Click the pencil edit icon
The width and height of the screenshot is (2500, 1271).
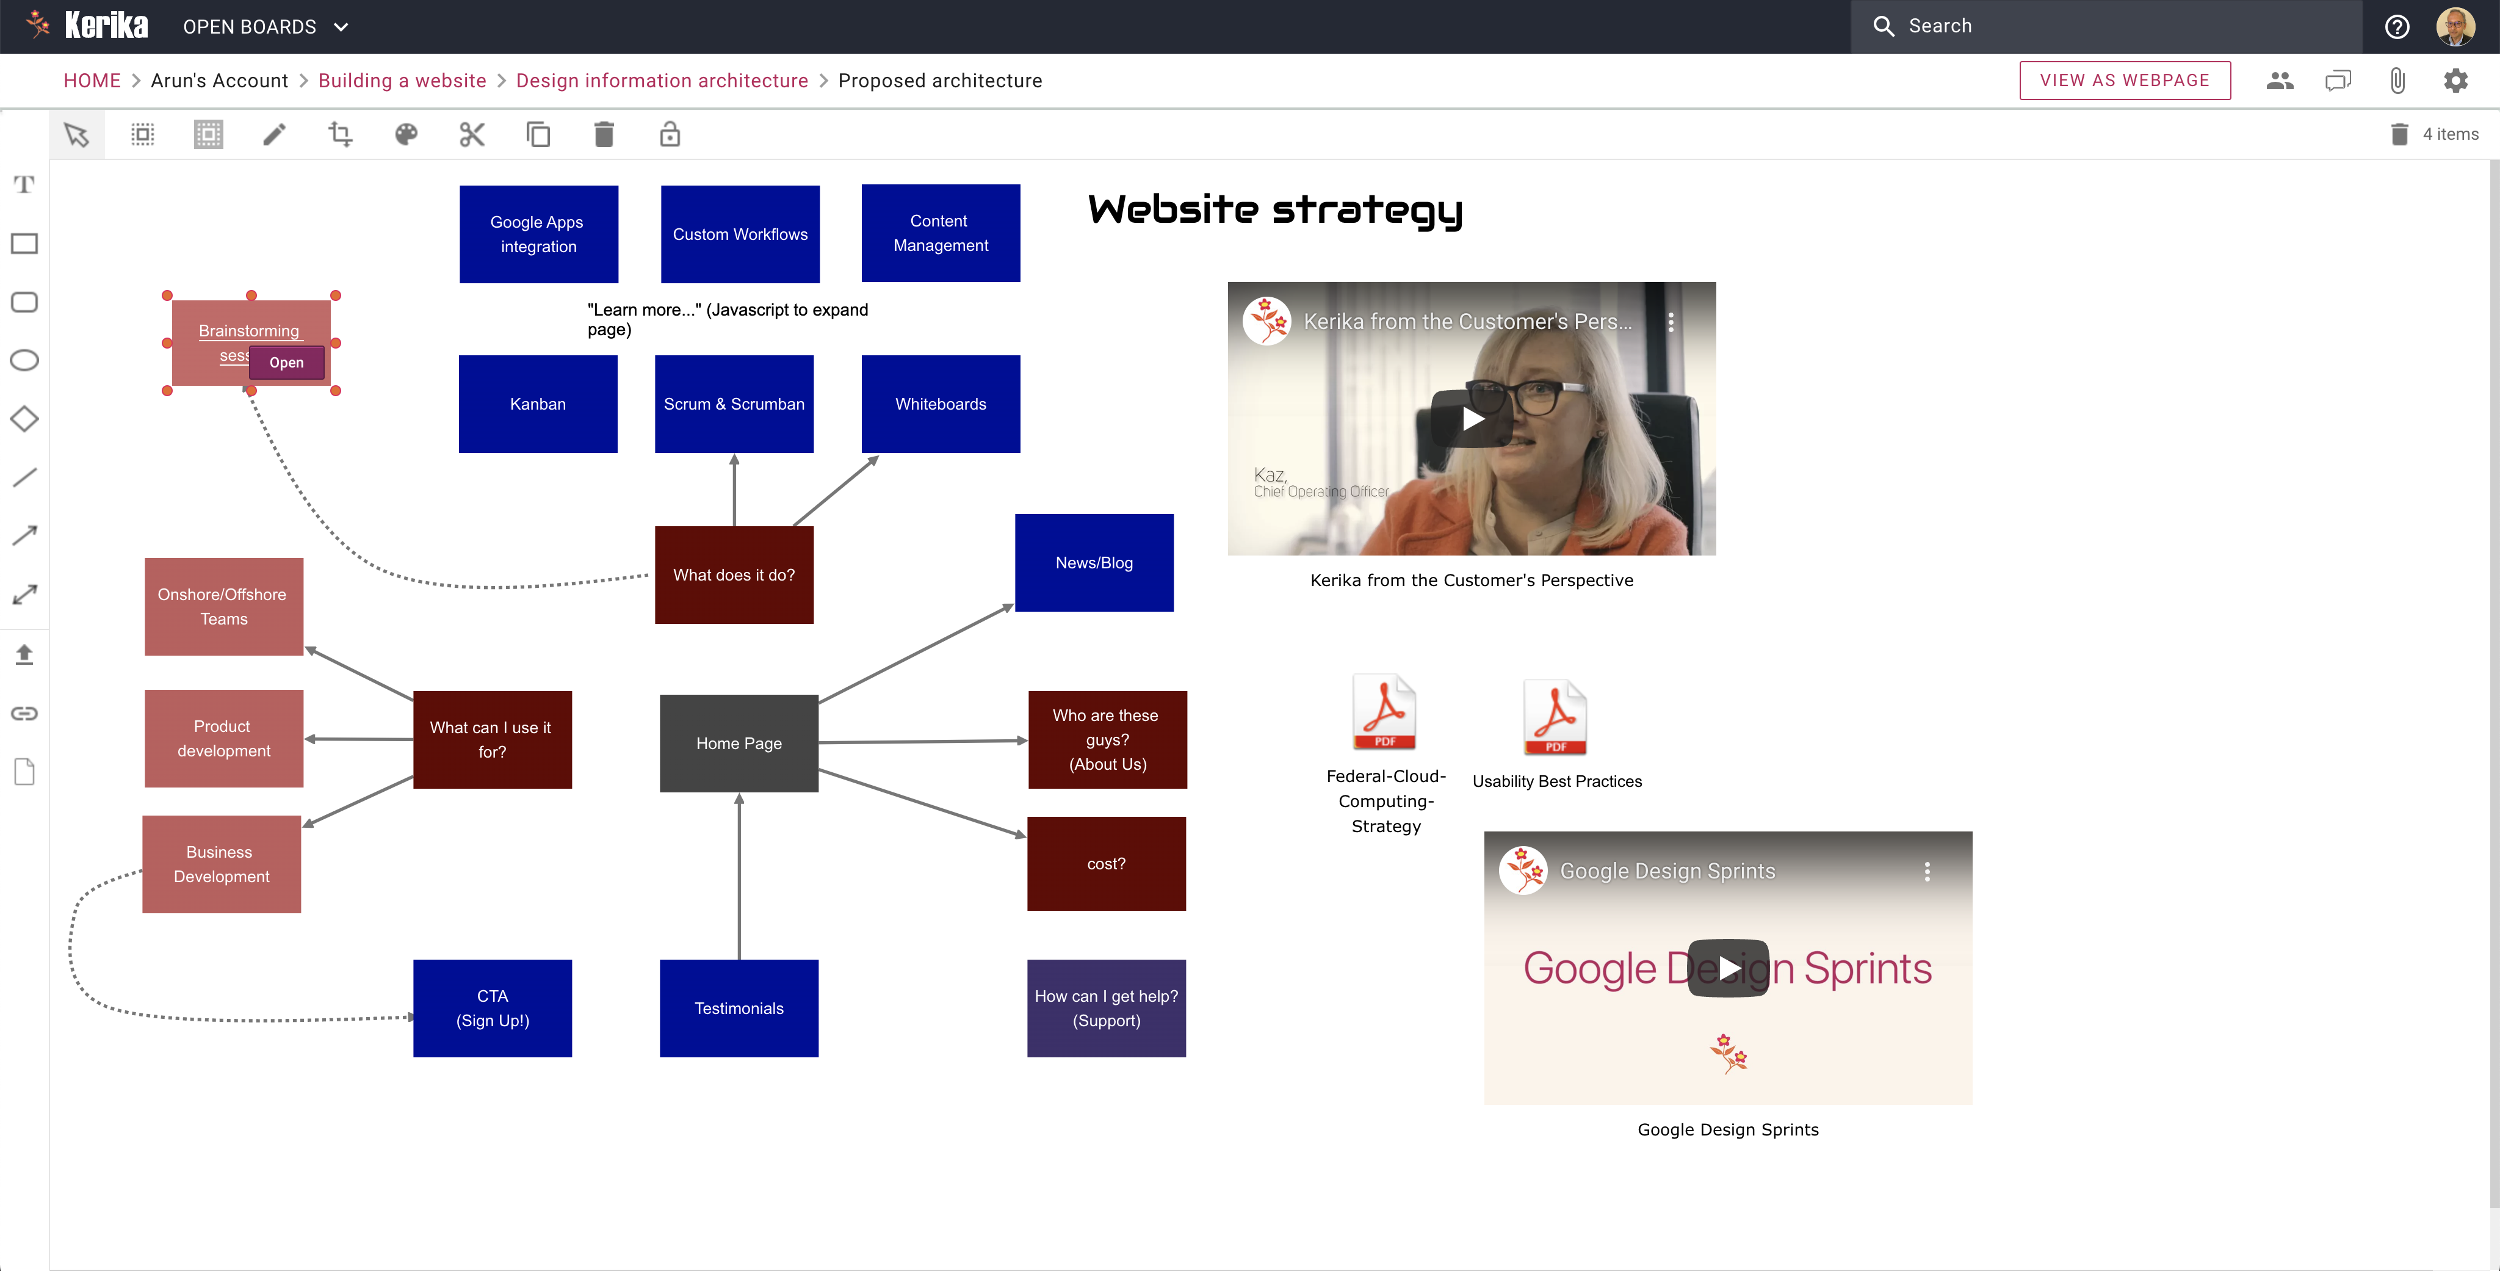275,134
